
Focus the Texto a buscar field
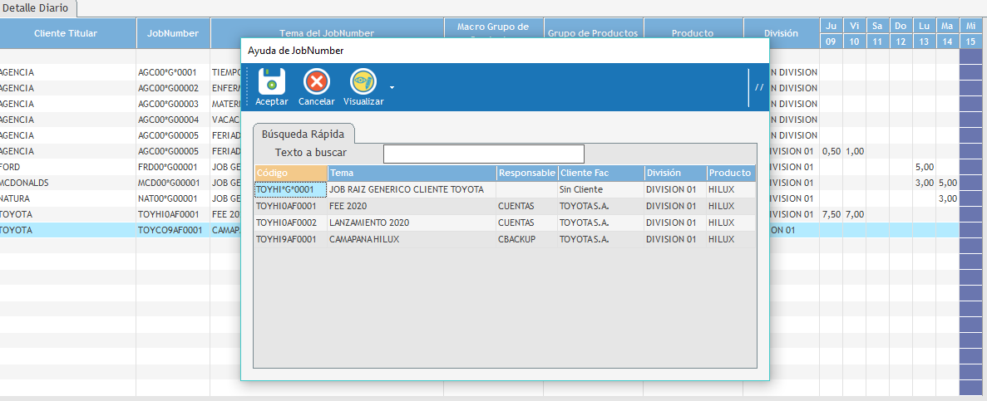(483, 154)
